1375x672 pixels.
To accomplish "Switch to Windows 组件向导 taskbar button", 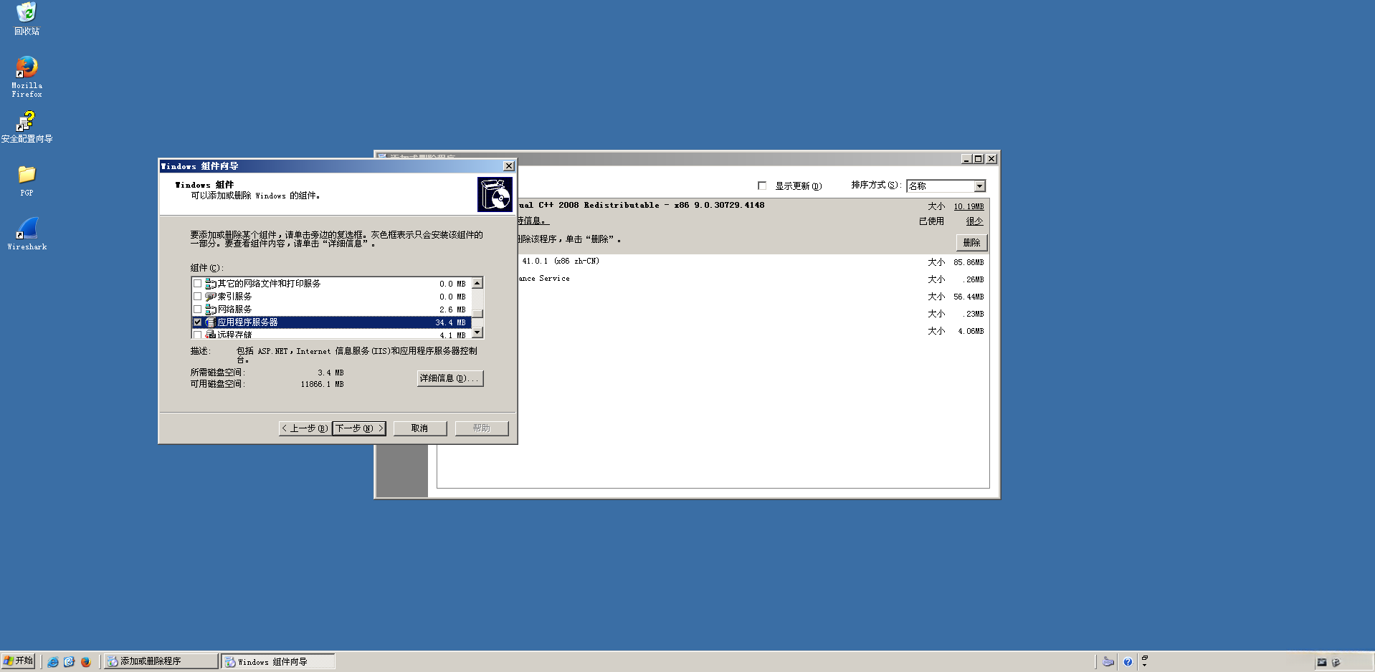I will pyautogui.click(x=278, y=661).
